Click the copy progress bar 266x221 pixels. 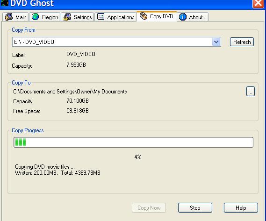tap(133, 142)
